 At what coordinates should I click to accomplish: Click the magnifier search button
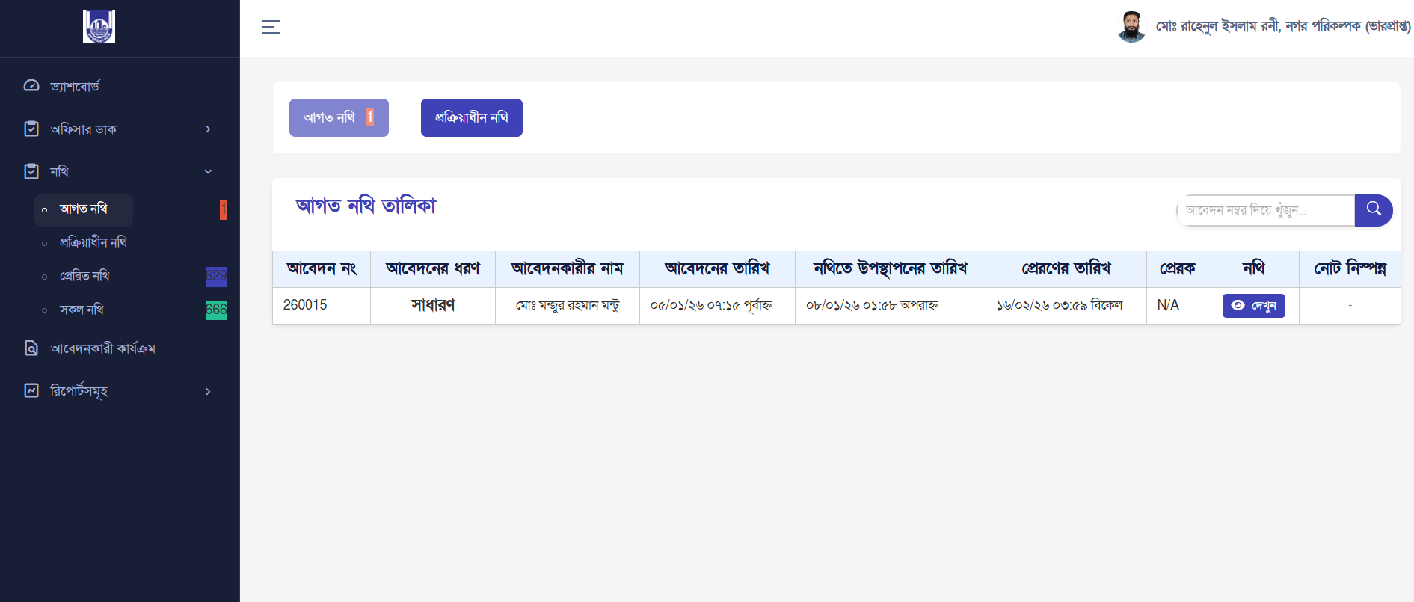1373,210
